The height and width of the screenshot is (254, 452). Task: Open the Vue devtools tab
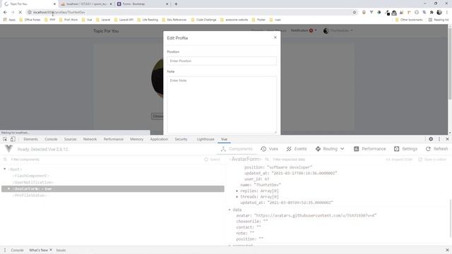[224, 139]
